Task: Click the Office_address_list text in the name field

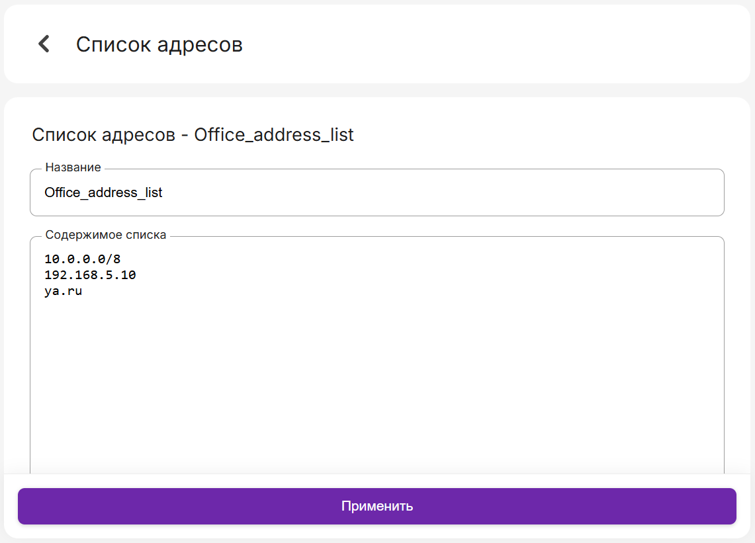Action: click(x=103, y=192)
